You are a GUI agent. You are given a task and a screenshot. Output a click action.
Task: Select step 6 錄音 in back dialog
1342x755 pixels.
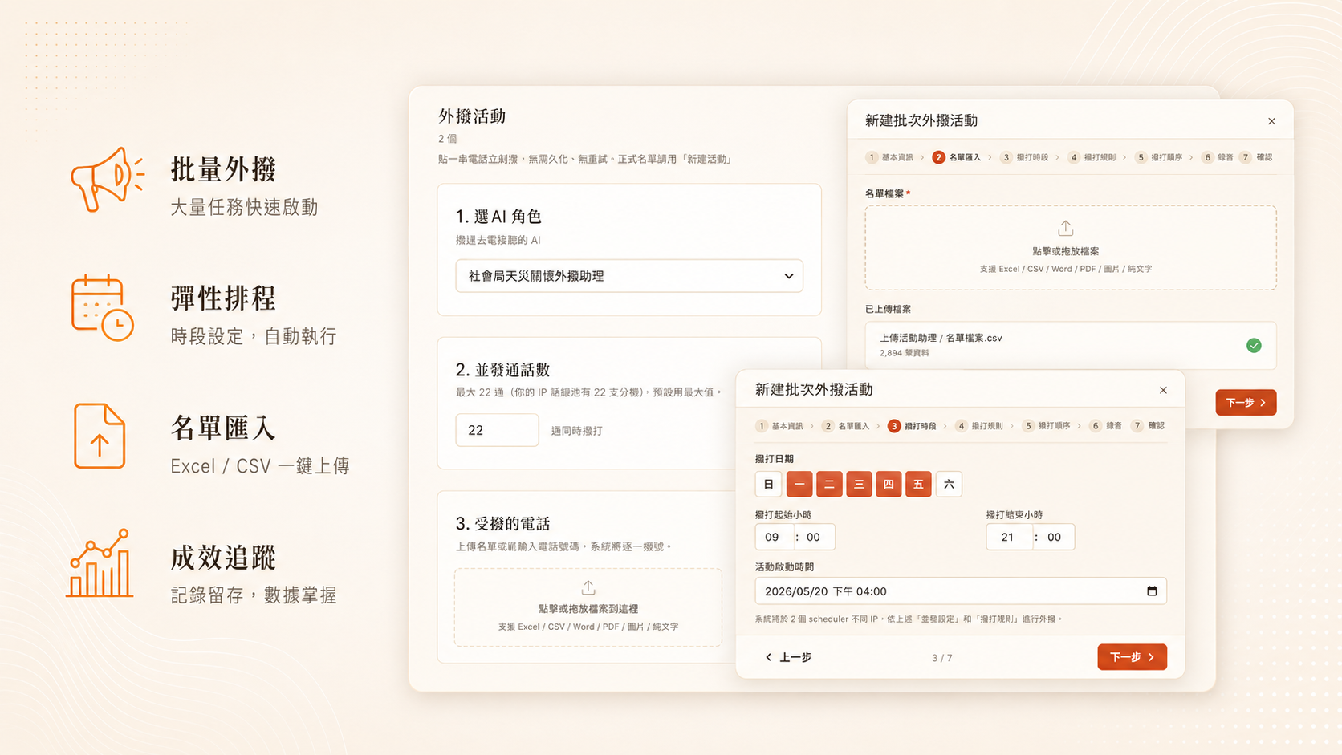tap(1218, 157)
